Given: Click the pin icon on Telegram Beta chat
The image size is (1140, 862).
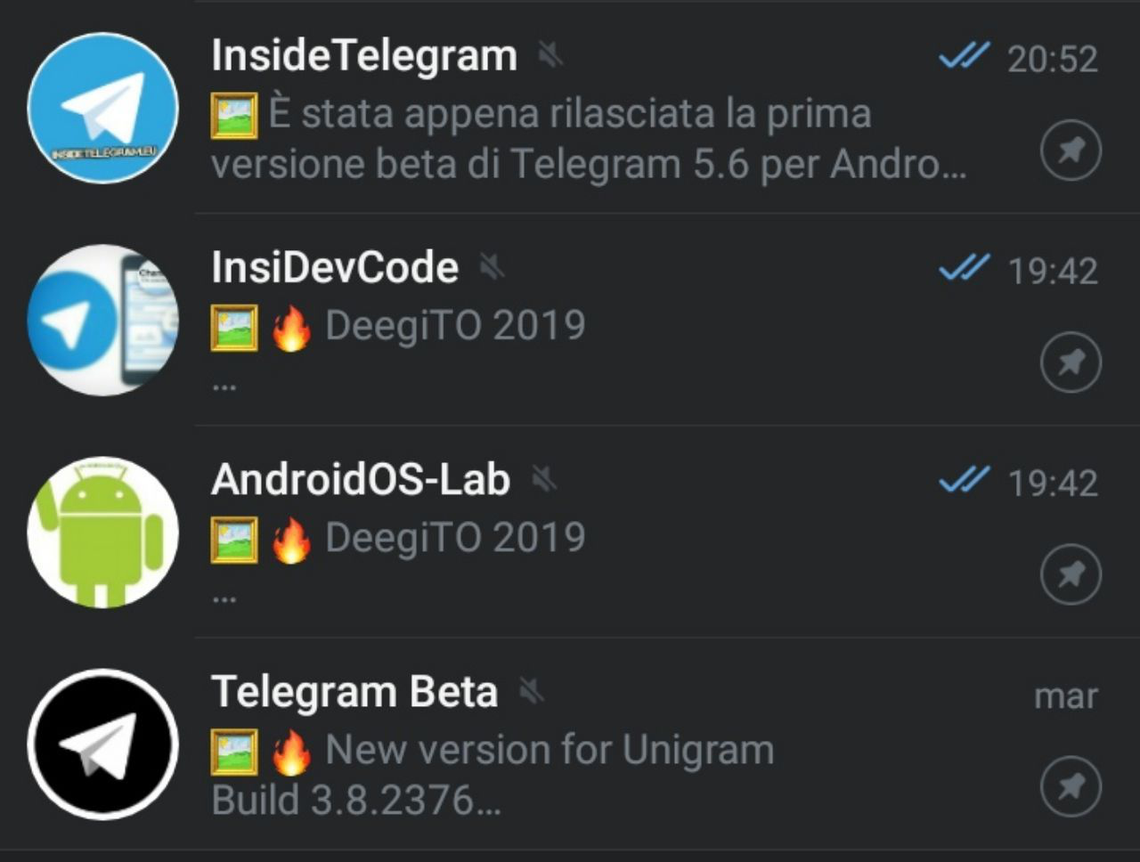Looking at the screenshot, I should click(x=1071, y=786).
